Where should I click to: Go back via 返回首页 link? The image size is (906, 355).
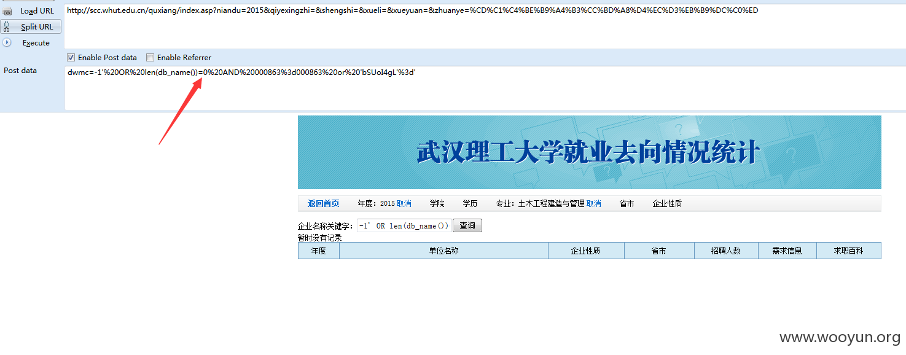323,203
